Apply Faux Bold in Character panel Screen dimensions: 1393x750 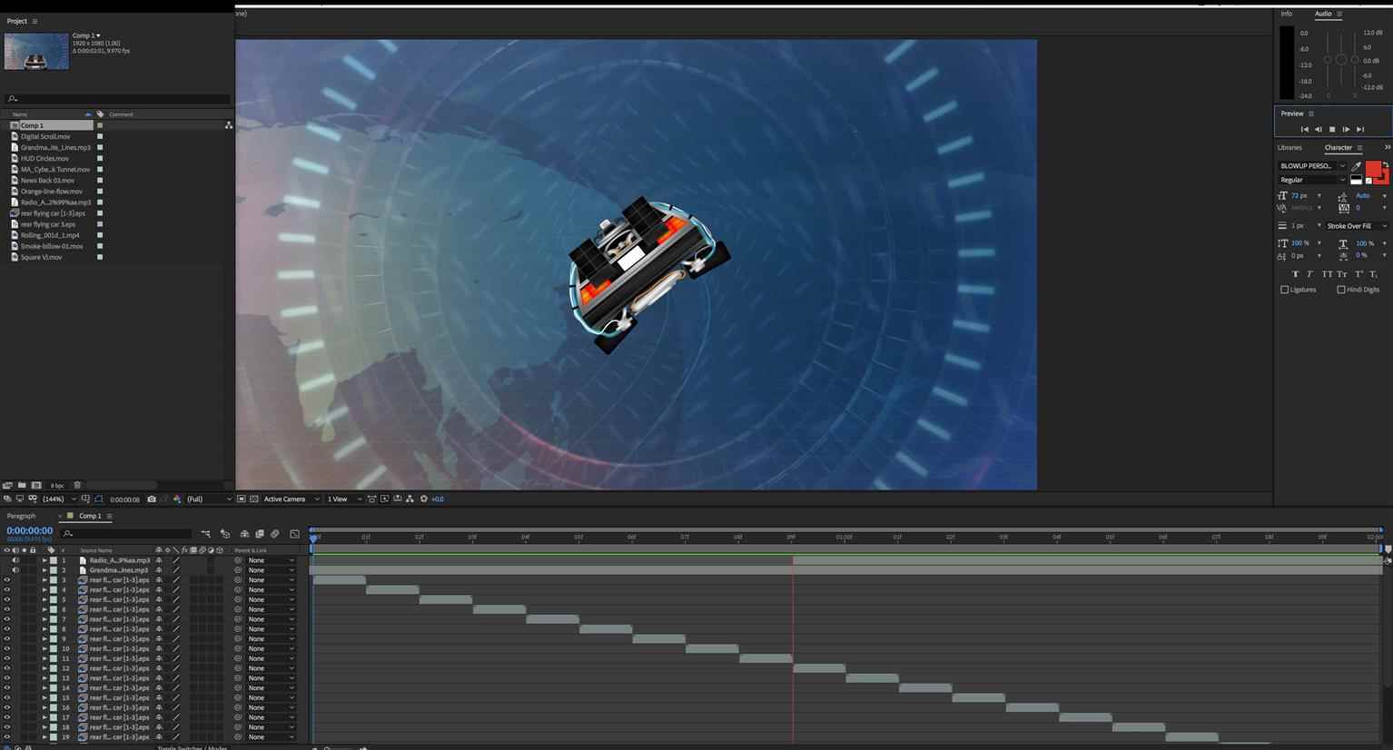point(1295,273)
